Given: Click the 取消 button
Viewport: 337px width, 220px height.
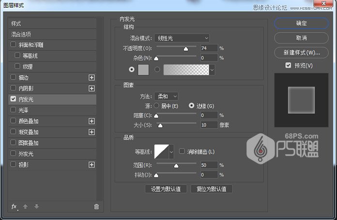Looking at the screenshot, I should click(301, 38).
